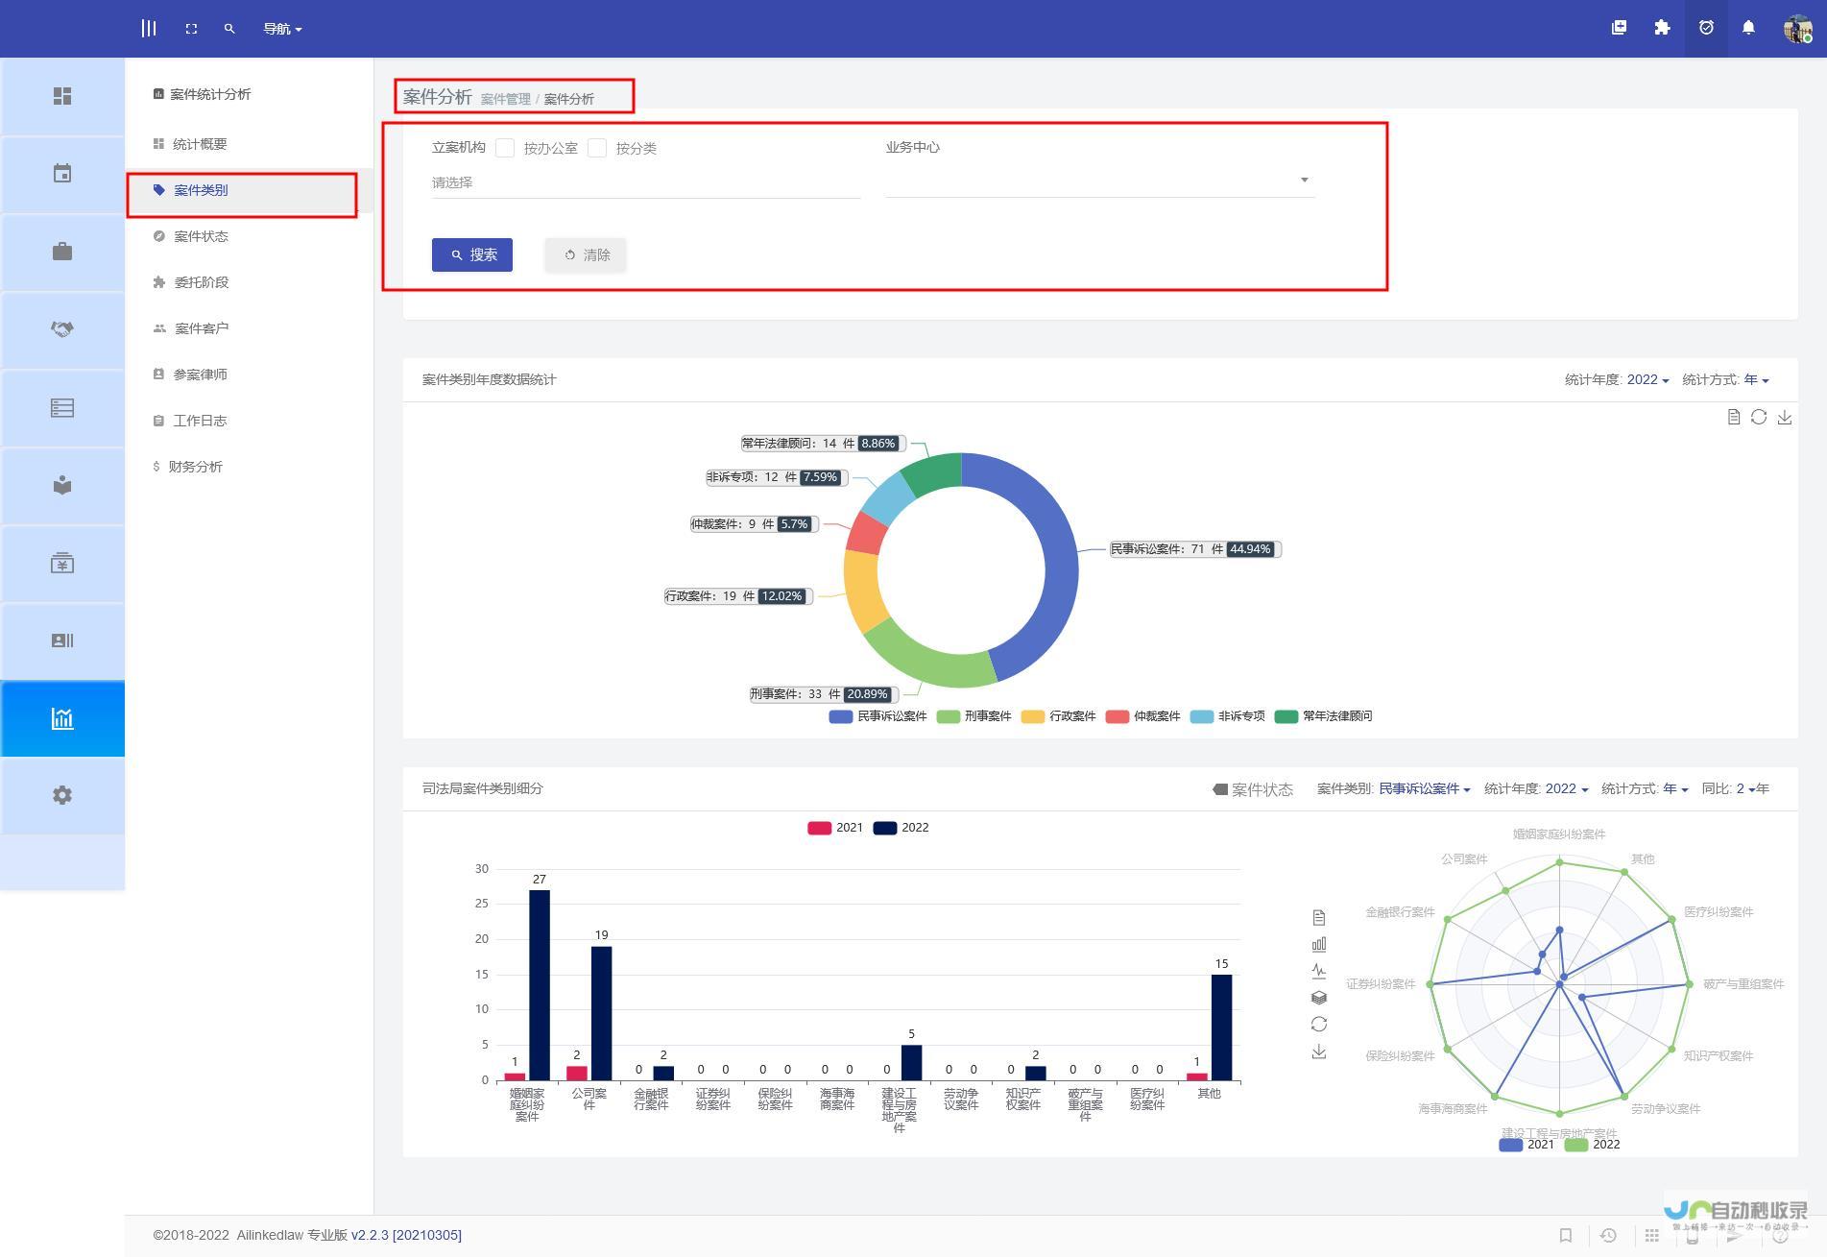1827x1257 pixels.
Task: Click the history icon in footer
Action: tap(1608, 1236)
